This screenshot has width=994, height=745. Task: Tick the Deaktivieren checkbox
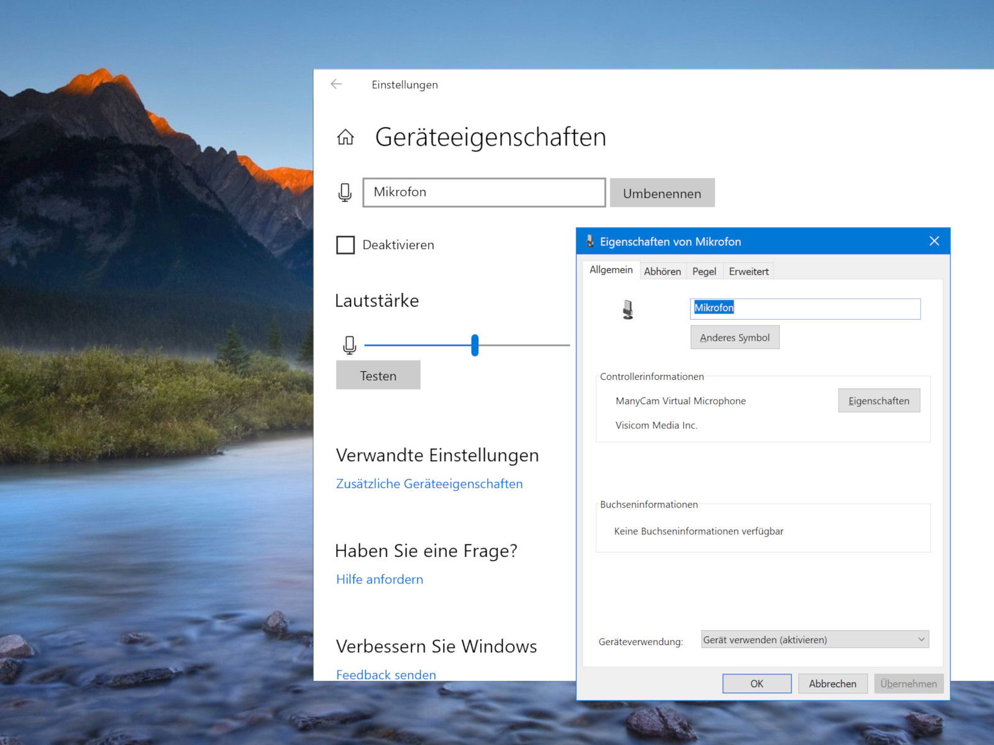click(x=345, y=245)
